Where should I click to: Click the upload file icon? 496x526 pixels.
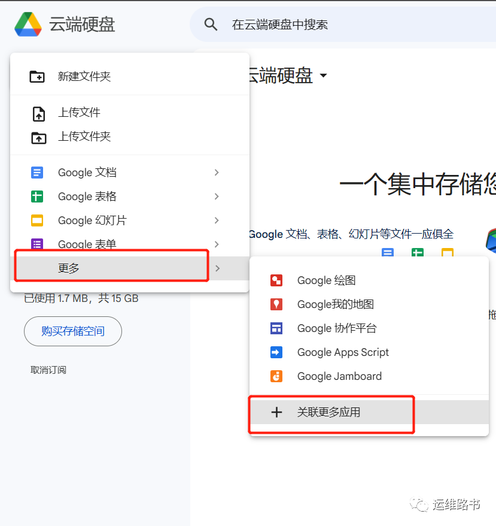(x=38, y=114)
